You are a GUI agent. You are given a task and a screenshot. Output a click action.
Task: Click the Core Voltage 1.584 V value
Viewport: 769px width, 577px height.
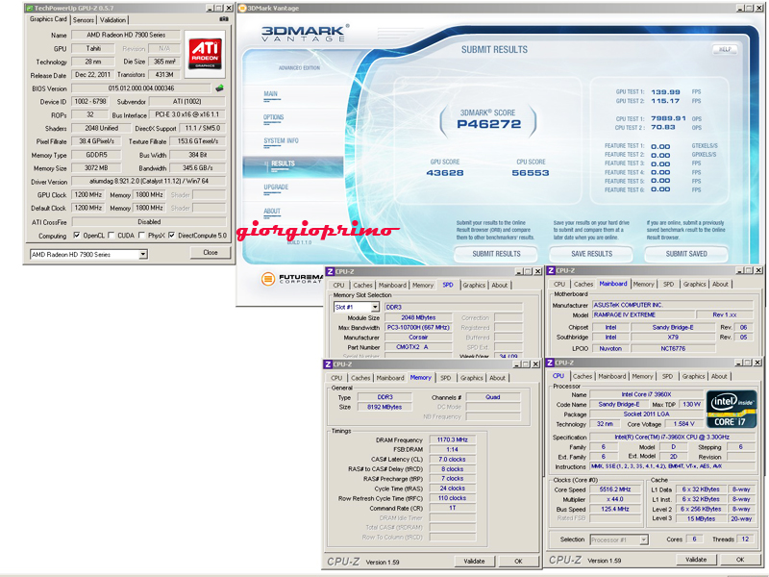683,424
